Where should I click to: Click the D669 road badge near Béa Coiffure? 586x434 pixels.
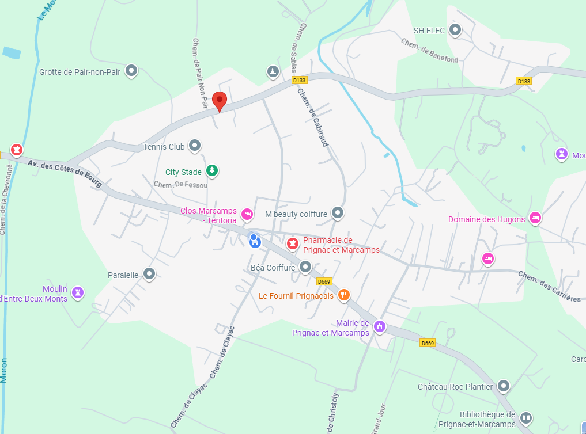click(x=324, y=281)
